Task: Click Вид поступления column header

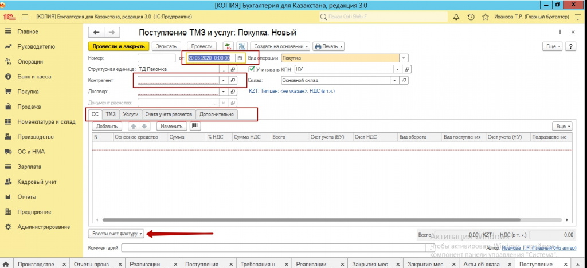Action: [x=463, y=137]
